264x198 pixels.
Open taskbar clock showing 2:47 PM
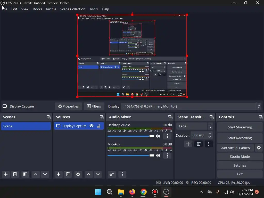(246, 192)
